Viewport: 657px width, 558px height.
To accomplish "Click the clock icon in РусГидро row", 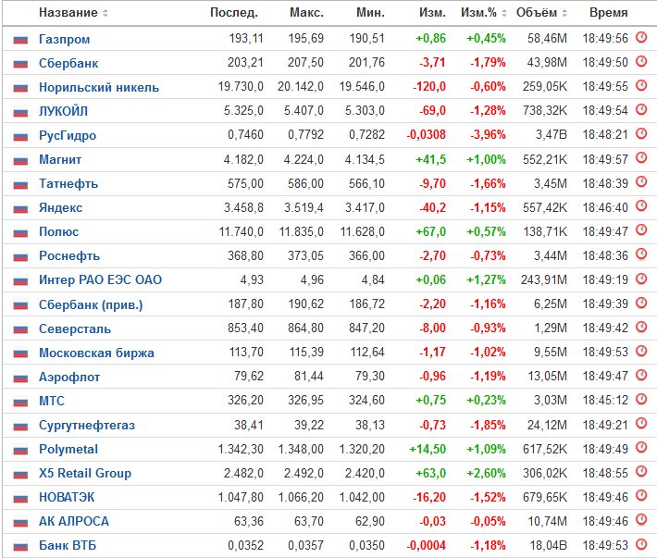I will coord(641,133).
